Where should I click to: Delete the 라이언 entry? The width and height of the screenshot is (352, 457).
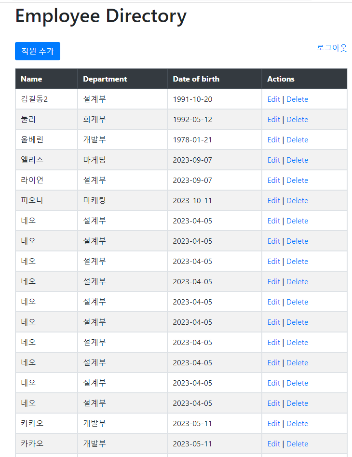(297, 180)
